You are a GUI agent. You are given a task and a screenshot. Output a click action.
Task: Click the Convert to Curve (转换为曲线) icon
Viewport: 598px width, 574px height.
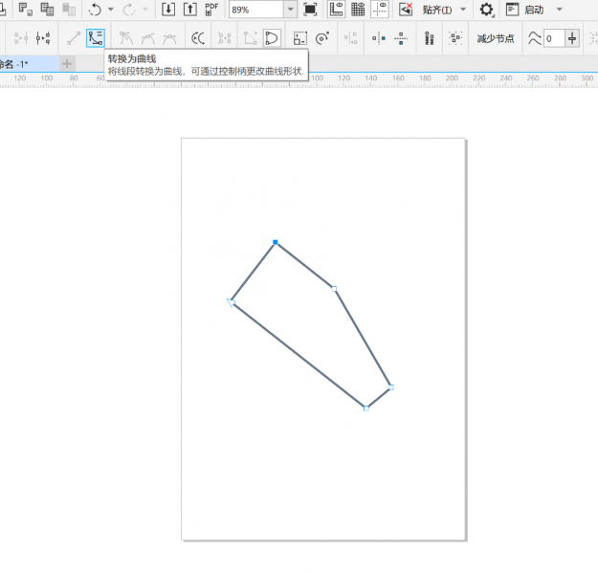point(95,38)
